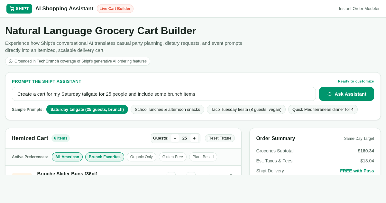Click the guest count value 25
This screenshot has height=203, width=386.
coord(185,138)
